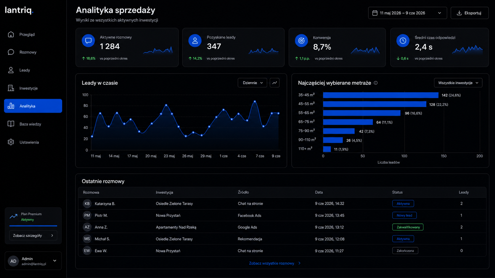Screen dimensions: 495x278
Task: Open Baza wiedzy menu item
Action: tap(33, 124)
